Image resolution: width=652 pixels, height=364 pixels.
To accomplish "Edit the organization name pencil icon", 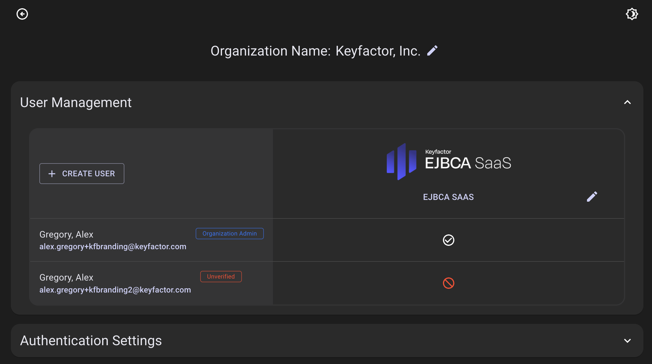I will pyautogui.click(x=432, y=51).
